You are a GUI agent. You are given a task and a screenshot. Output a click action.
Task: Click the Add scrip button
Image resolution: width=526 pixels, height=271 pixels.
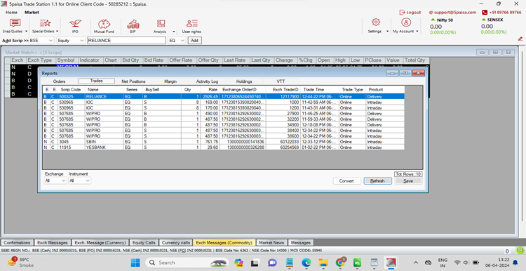(194, 40)
